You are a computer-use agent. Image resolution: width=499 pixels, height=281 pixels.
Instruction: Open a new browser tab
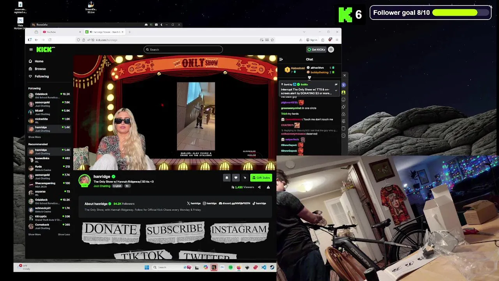130,32
